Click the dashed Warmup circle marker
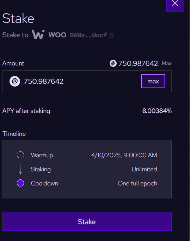Viewport: 190px width, 241px height. 20,155
